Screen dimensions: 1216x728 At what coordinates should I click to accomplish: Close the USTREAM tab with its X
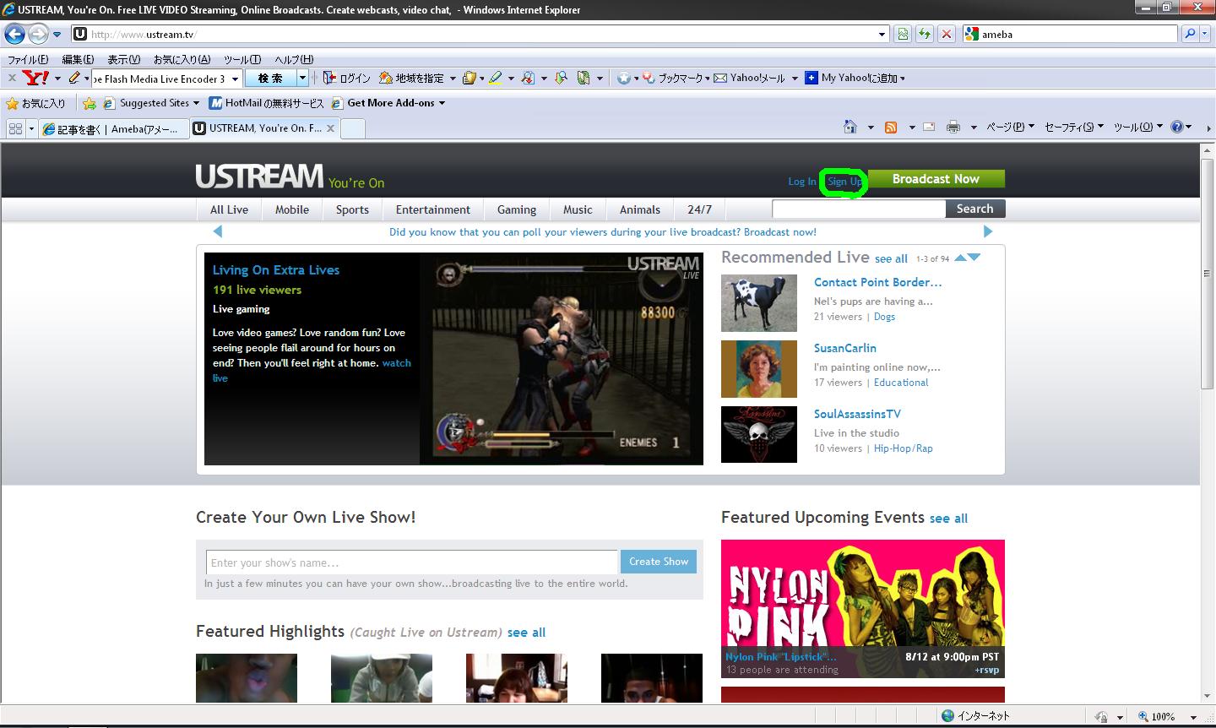(x=330, y=128)
